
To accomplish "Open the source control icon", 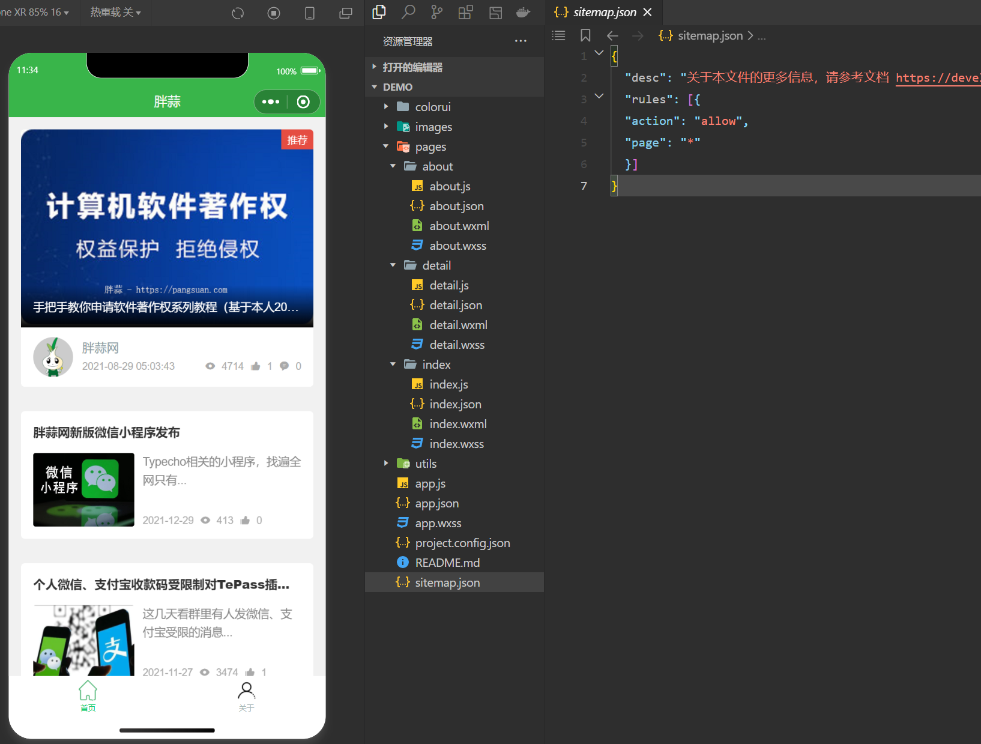I will pos(436,12).
